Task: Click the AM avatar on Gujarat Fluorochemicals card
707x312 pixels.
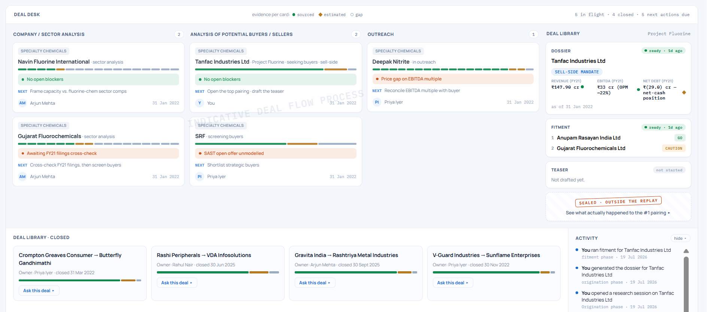Action: click(x=22, y=177)
